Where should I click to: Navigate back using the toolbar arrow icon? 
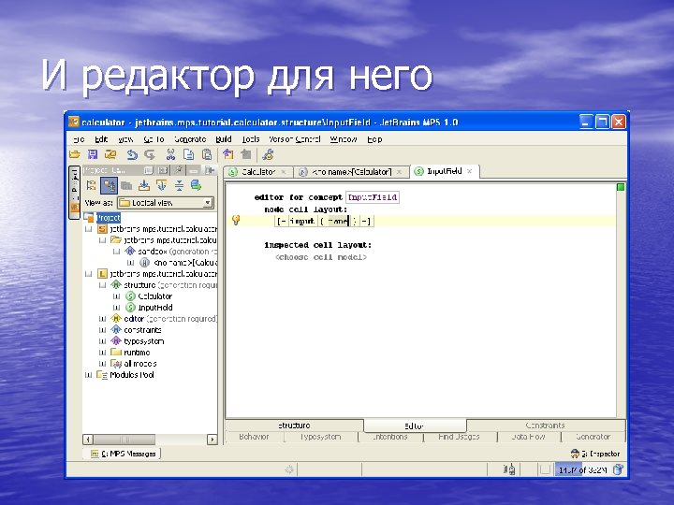tap(228, 154)
